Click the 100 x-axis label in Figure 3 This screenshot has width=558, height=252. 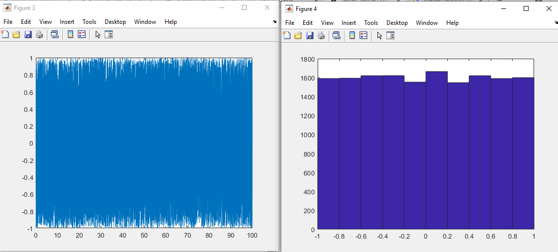pyautogui.click(x=252, y=235)
